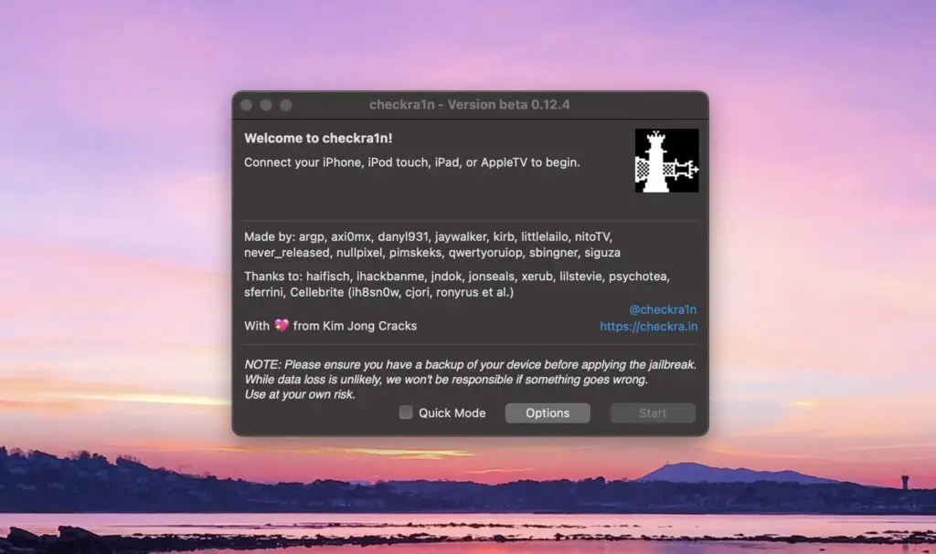Click the 'Use at your own risk.' text
This screenshot has width=936, height=554.
click(300, 394)
